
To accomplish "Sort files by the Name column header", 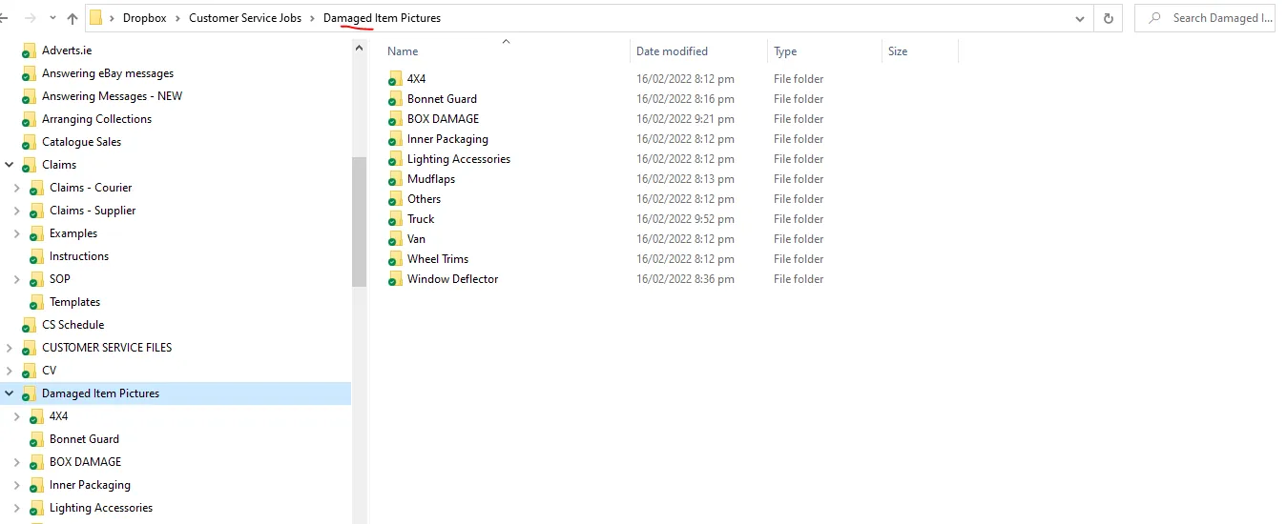I will click(x=403, y=51).
